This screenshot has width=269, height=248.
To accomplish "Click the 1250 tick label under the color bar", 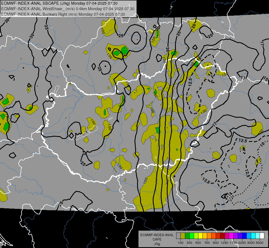I will pyautogui.click(x=224, y=243).
